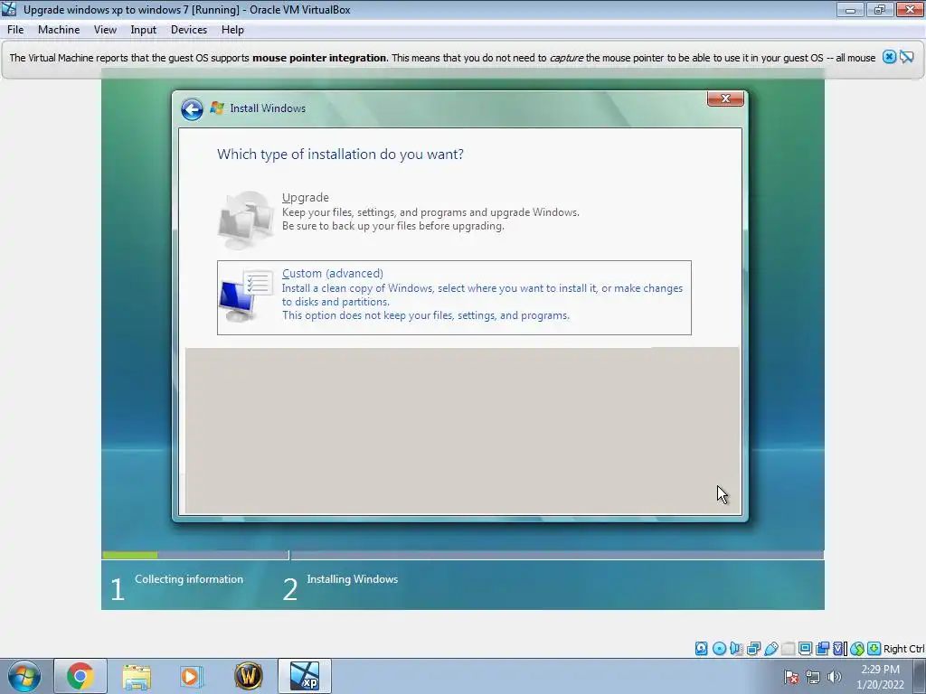
Task: Open the Devices menu
Action: pyautogui.click(x=188, y=30)
